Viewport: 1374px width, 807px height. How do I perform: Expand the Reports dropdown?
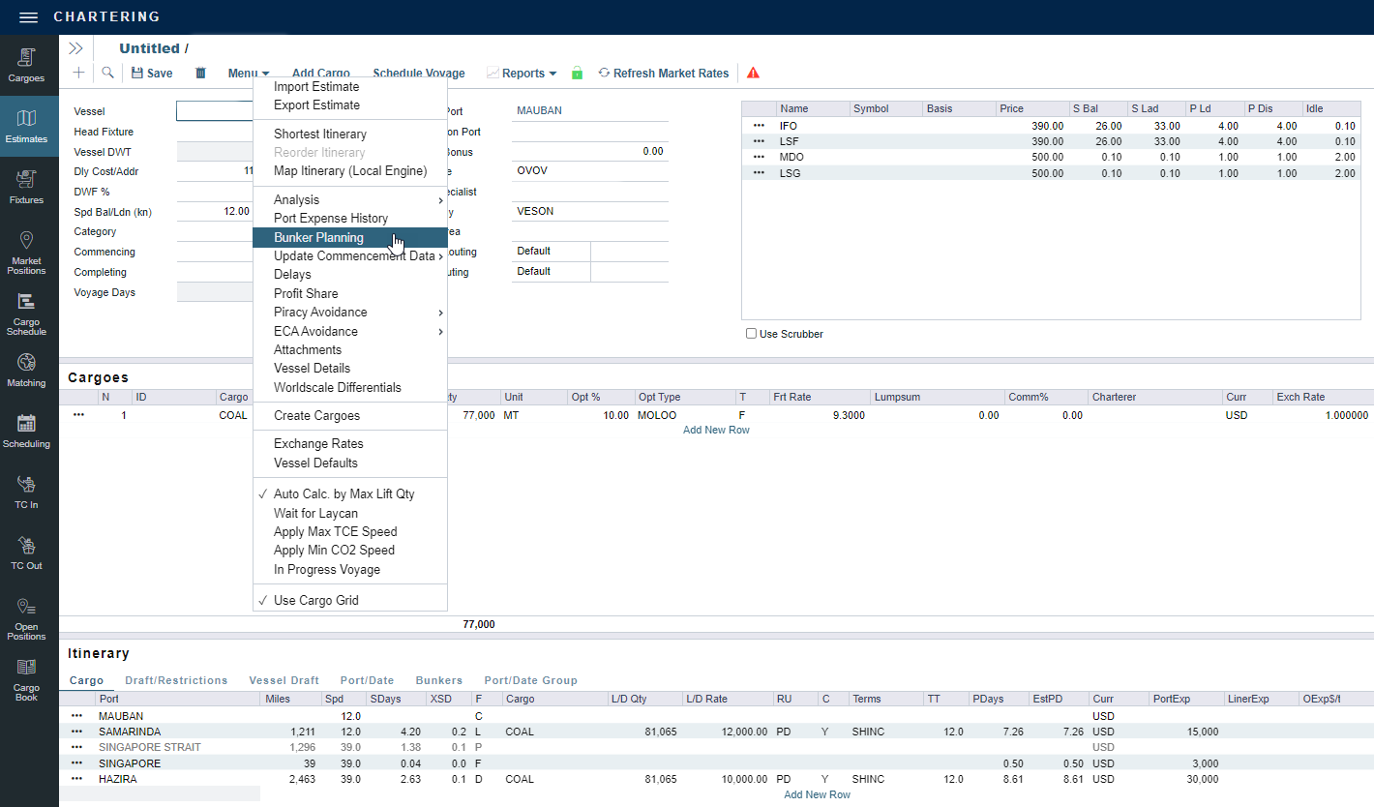[x=523, y=74]
